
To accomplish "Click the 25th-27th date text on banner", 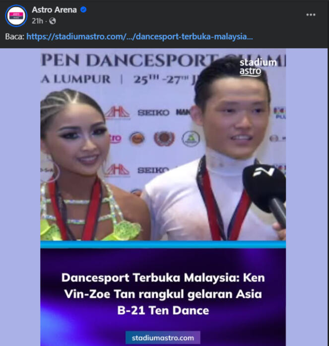I will [x=161, y=79].
